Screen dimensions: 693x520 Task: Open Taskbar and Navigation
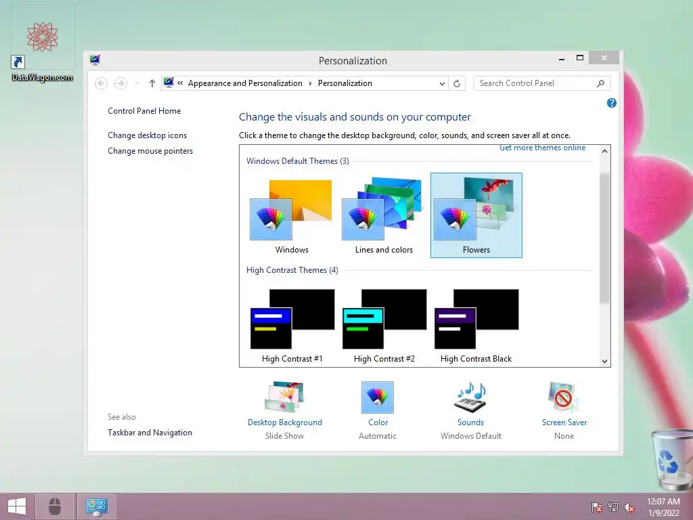[x=150, y=433]
